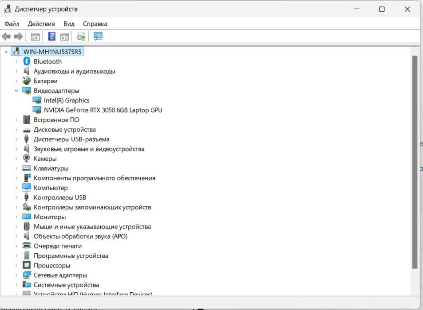Select the Камеры label

click(x=45, y=159)
